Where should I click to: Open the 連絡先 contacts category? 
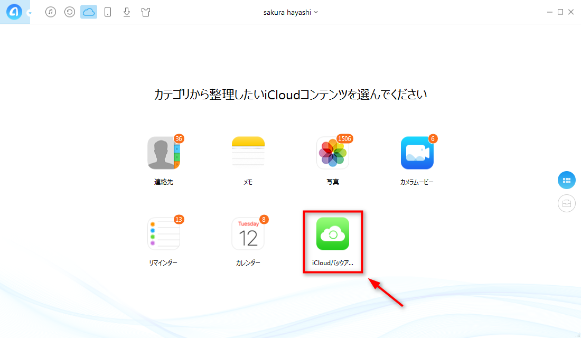(164, 153)
